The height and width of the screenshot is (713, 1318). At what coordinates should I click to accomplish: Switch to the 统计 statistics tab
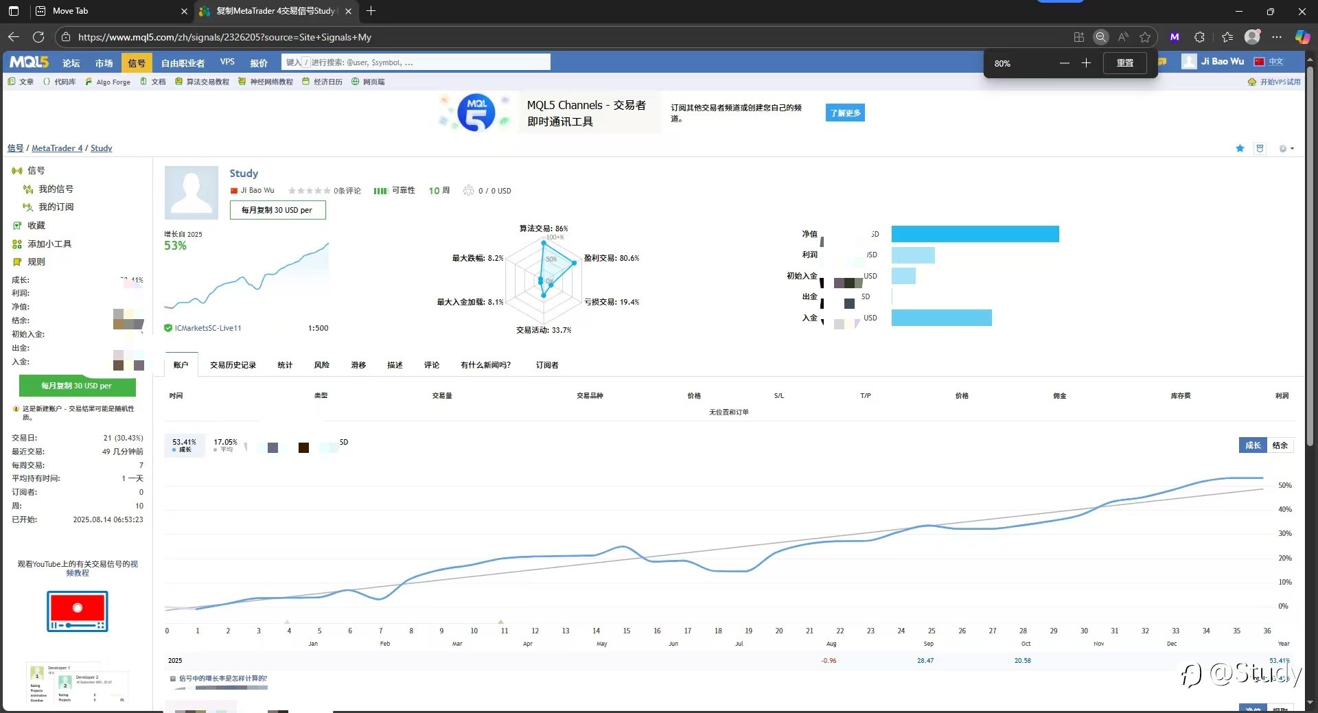pos(285,365)
